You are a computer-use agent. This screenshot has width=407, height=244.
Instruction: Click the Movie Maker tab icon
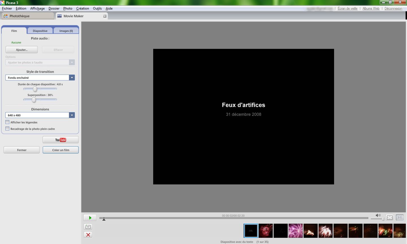click(59, 16)
